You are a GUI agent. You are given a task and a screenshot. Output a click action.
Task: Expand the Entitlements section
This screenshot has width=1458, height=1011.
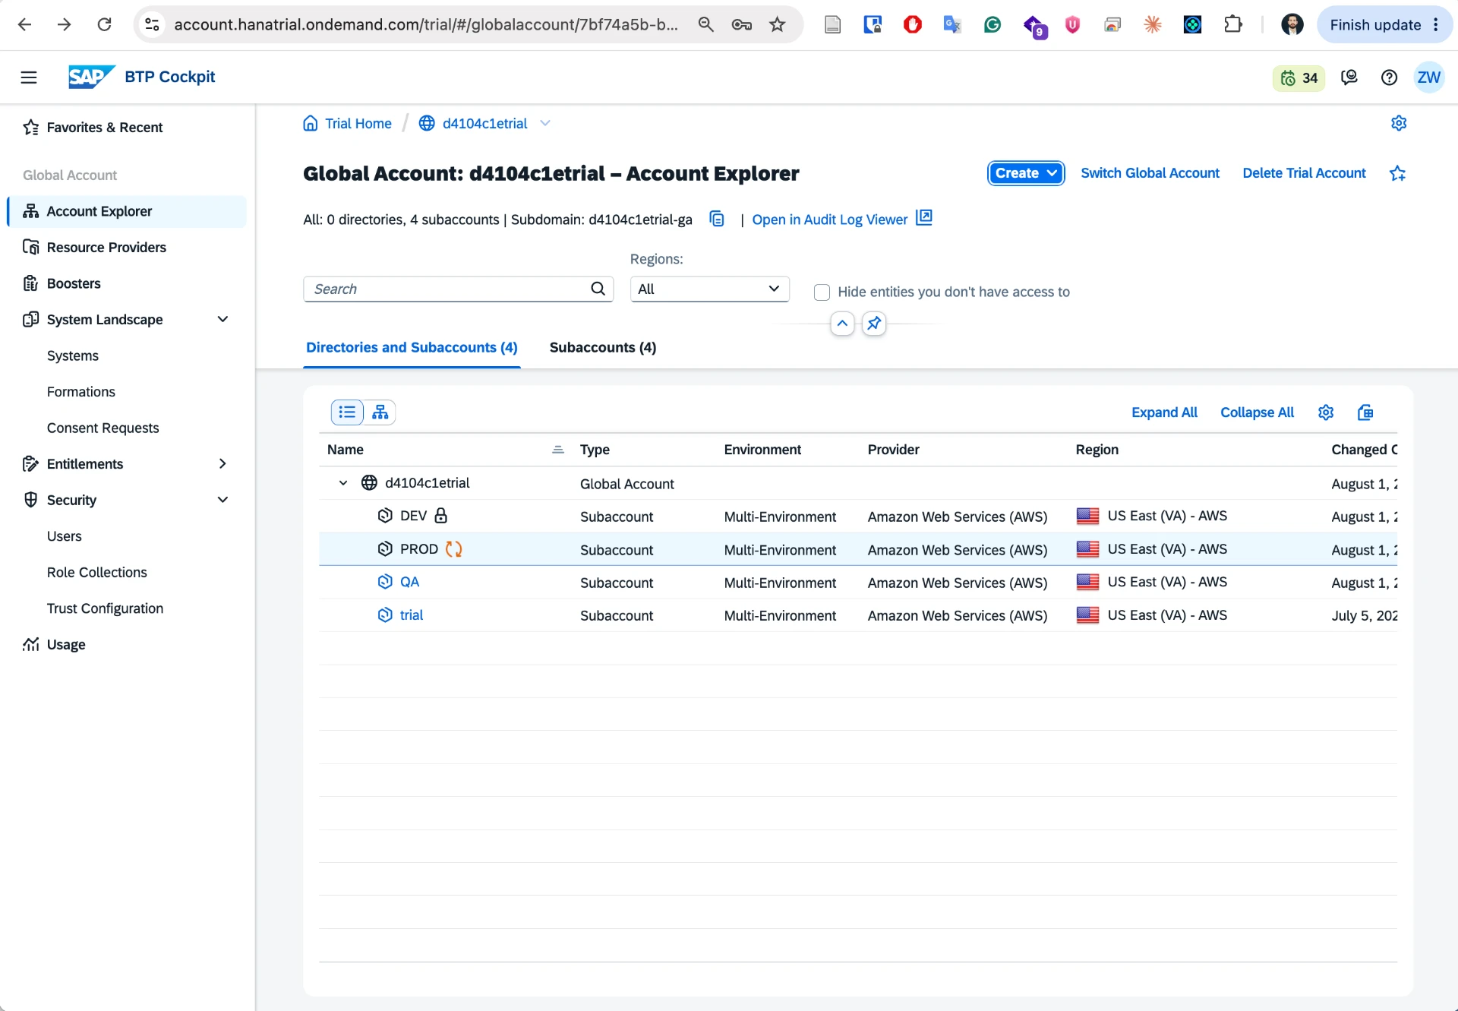pos(222,463)
